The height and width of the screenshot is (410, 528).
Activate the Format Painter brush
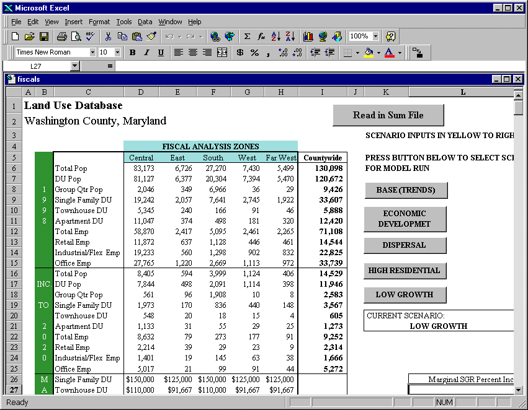(151, 37)
